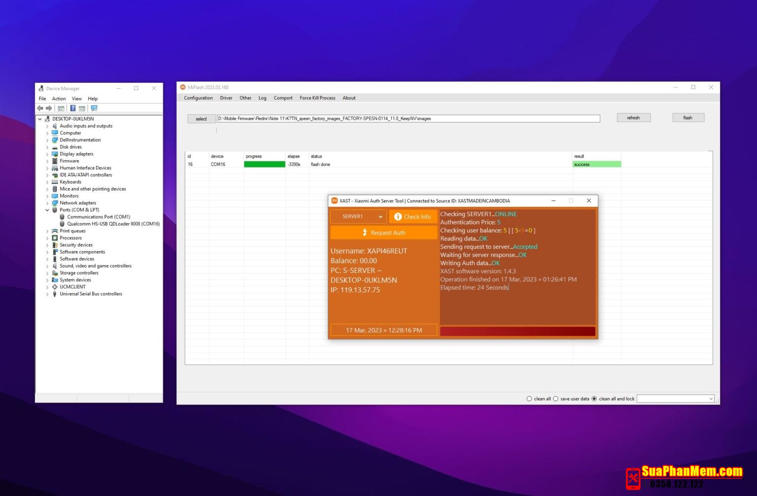Select the clean all radio button
The height and width of the screenshot is (496, 757).
tap(529, 398)
